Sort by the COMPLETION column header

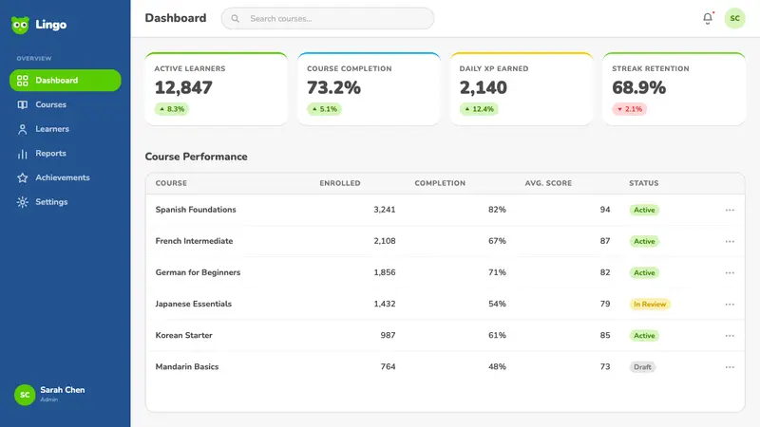click(x=440, y=183)
